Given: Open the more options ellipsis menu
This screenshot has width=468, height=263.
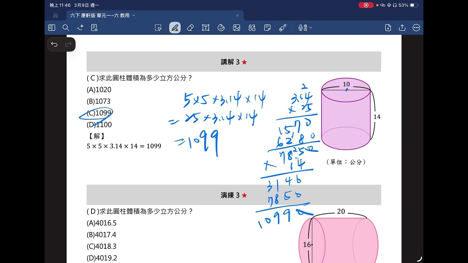Looking at the screenshot, I should [416, 28].
